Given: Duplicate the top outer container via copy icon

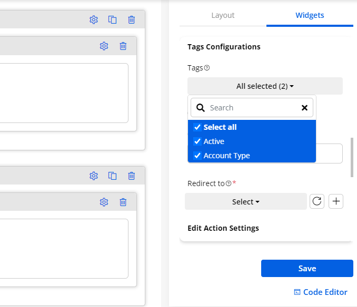Looking at the screenshot, I should (113, 20).
